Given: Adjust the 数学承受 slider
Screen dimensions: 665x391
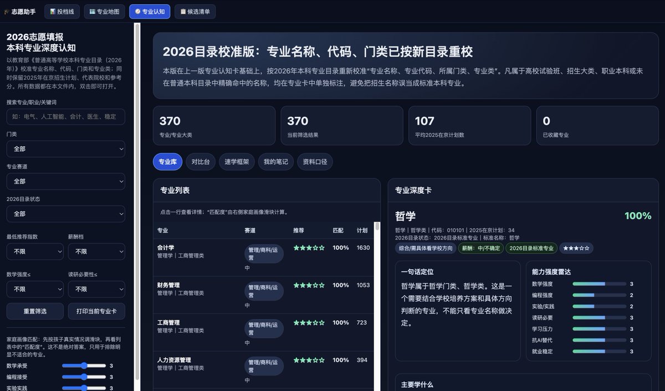Looking at the screenshot, I should click(84, 366).
